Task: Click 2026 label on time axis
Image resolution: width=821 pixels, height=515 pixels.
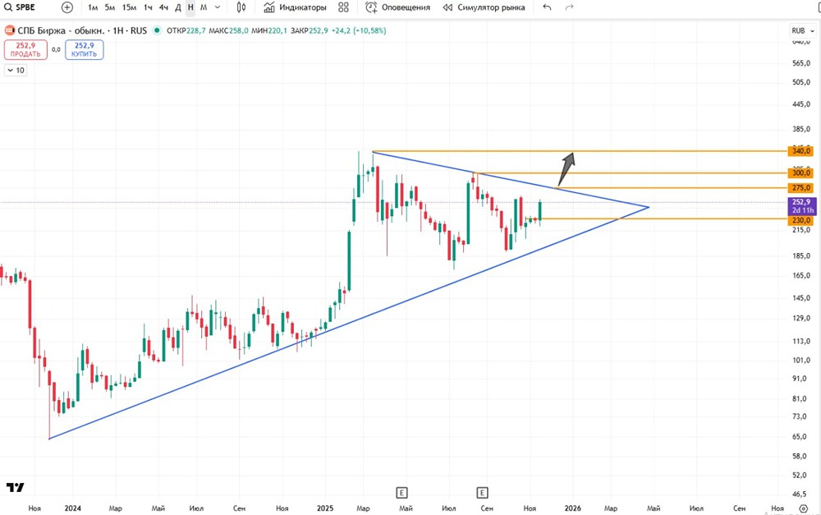Action: pos(573,508)
